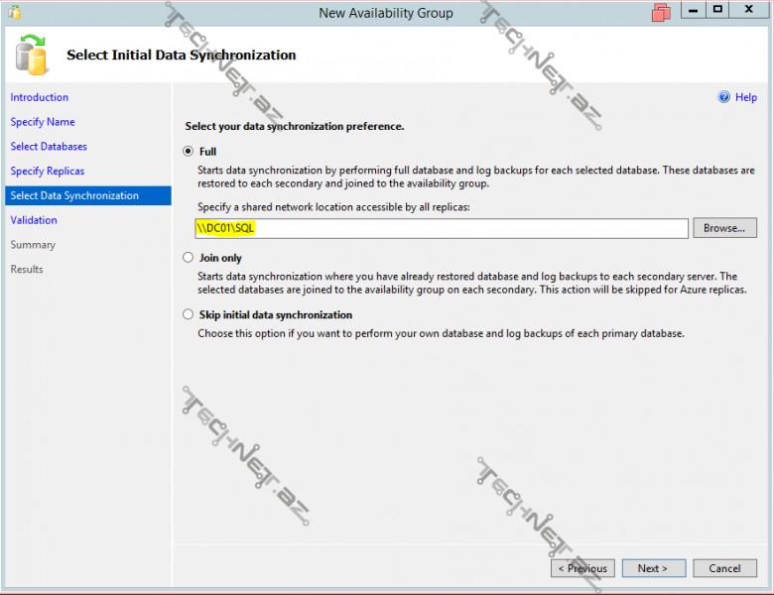Select Skip initial data synchronization
774x595 pixels.
tap(189, 315)
